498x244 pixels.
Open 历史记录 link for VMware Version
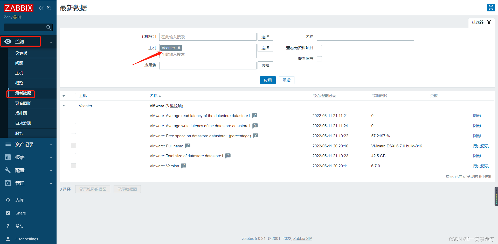(481, 166)
